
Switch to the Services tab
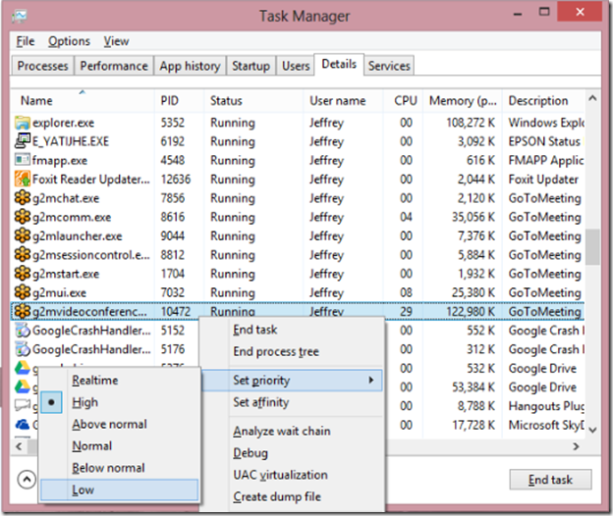click(389, 66)
